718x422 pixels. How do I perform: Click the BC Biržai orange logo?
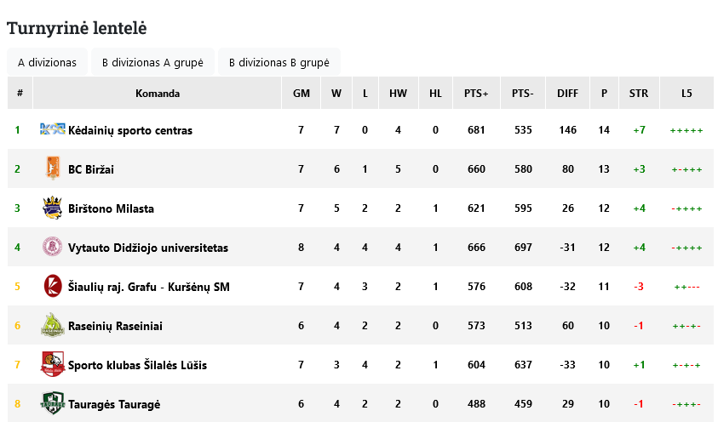(x=52, y=168)
